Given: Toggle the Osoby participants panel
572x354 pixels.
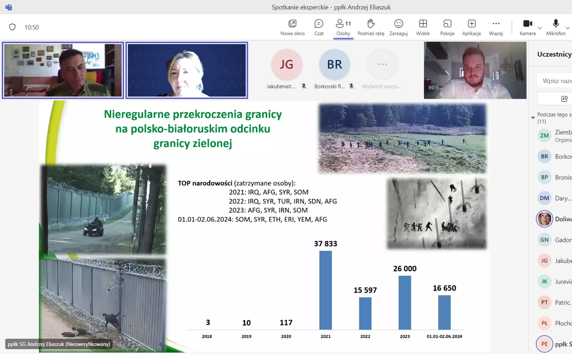Looking at the screenshot, I should point(343,27).
